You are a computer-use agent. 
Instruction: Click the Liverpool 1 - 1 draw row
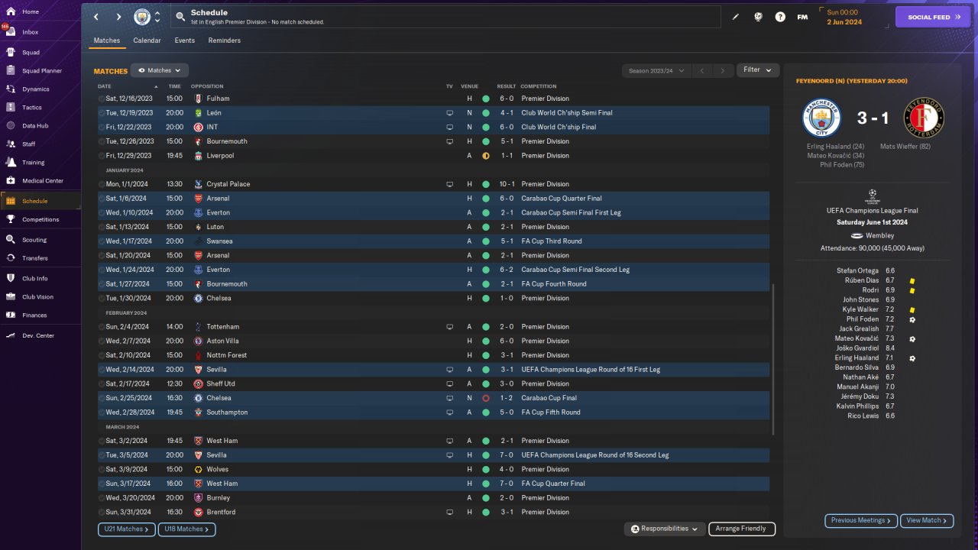[x=434, y=156]
